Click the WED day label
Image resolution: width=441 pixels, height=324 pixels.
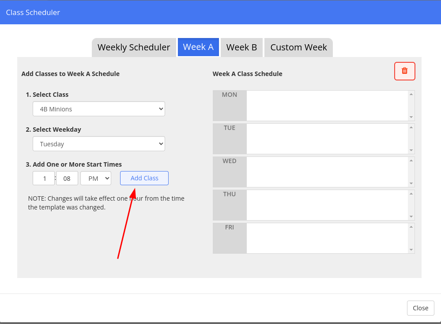(230, 161)
